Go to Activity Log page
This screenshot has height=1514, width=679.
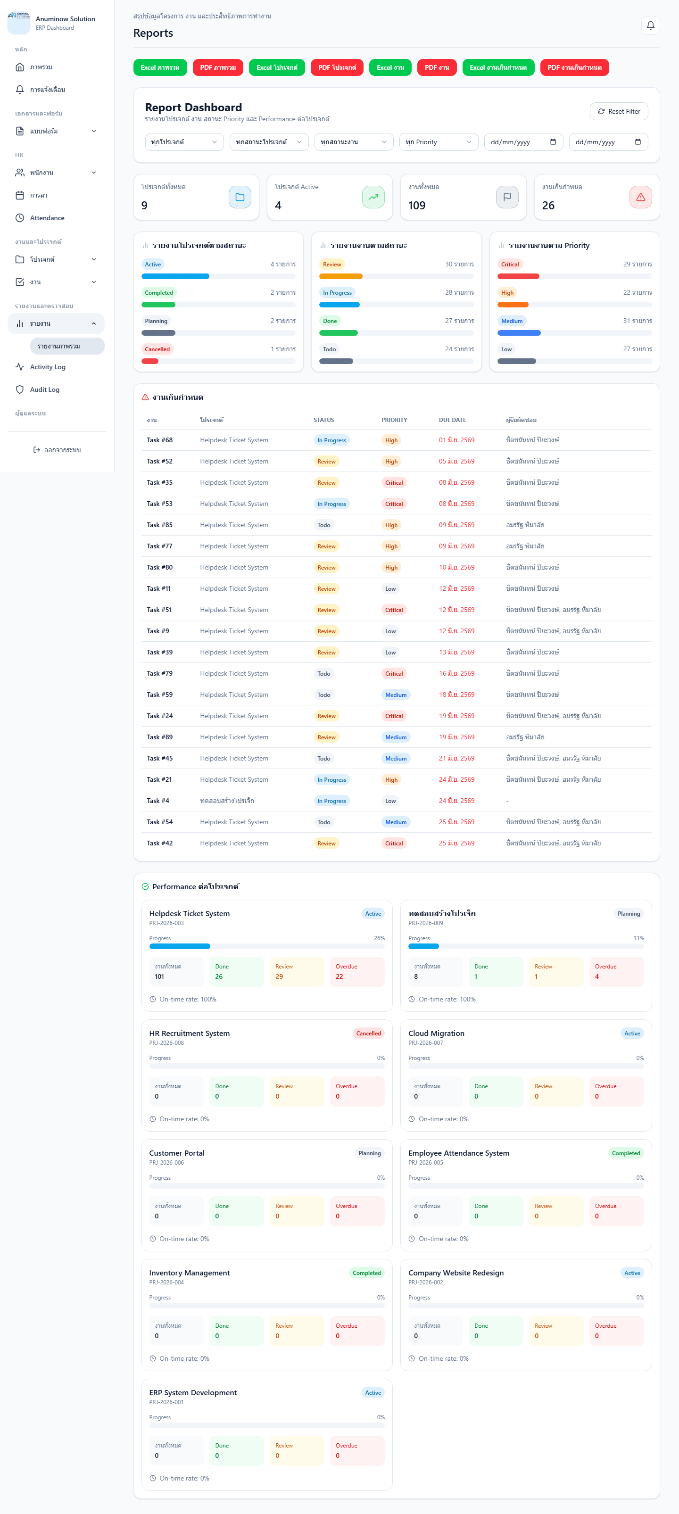(x=57, y=367)
